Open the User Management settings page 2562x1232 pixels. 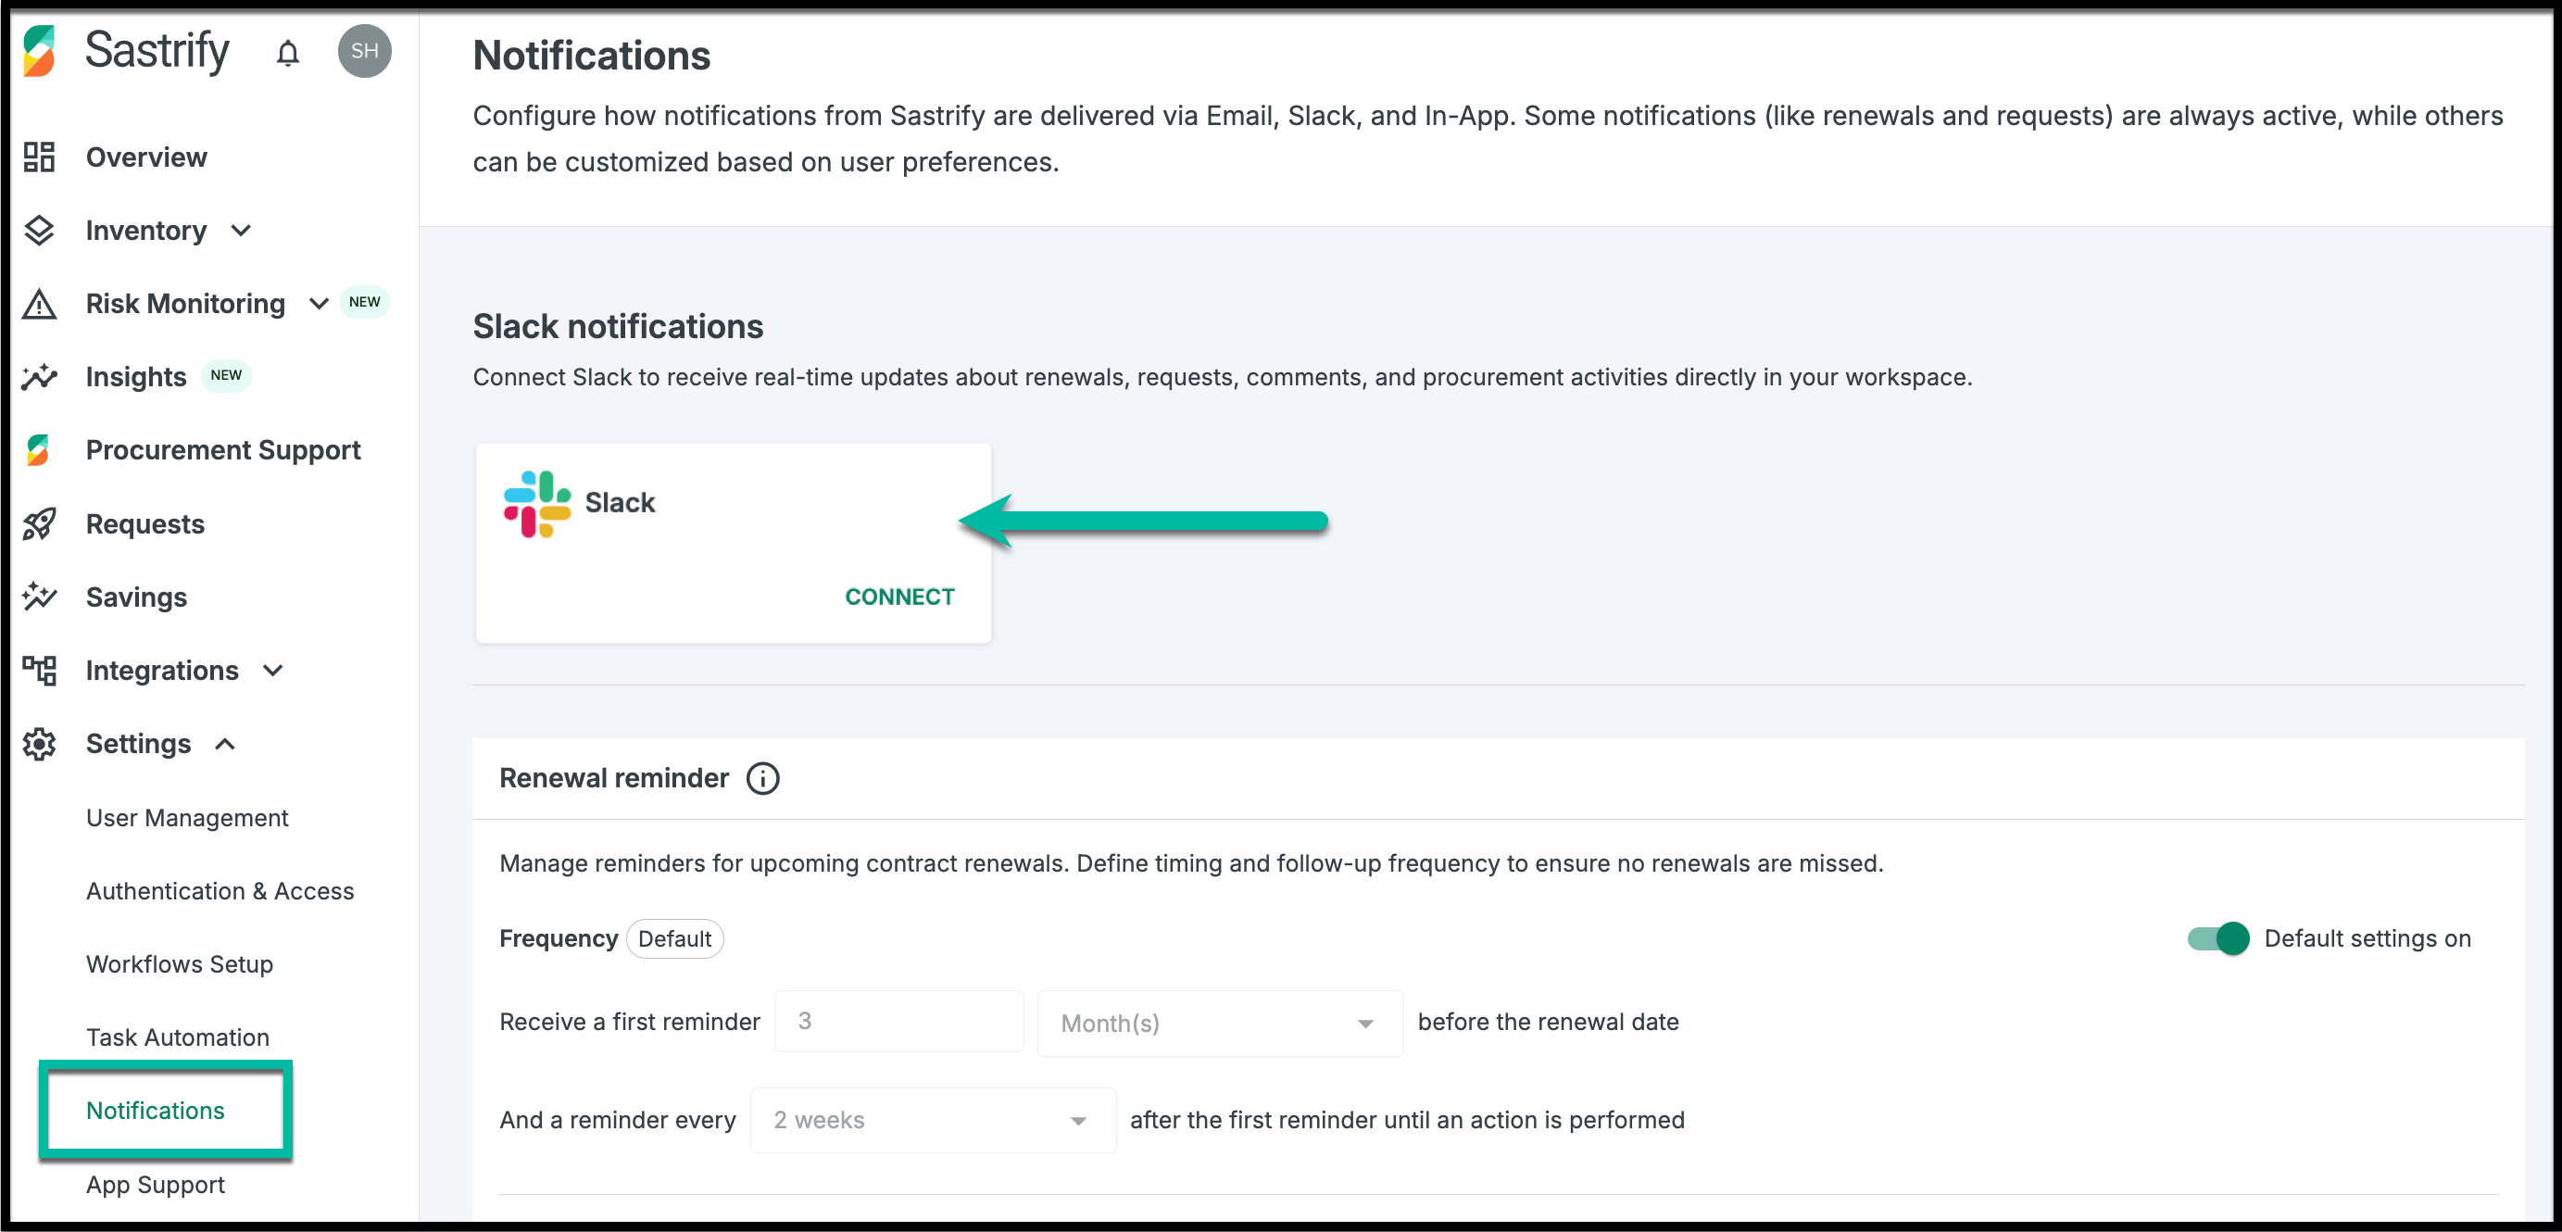click(187, 818)
